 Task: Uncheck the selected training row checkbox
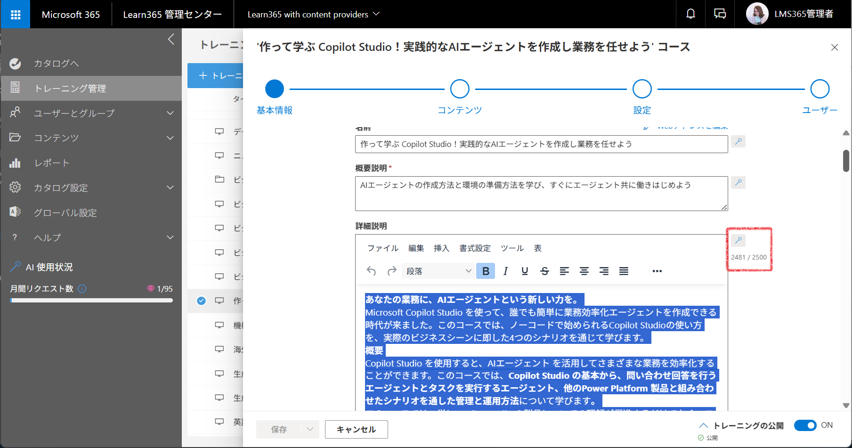[201, 301]
